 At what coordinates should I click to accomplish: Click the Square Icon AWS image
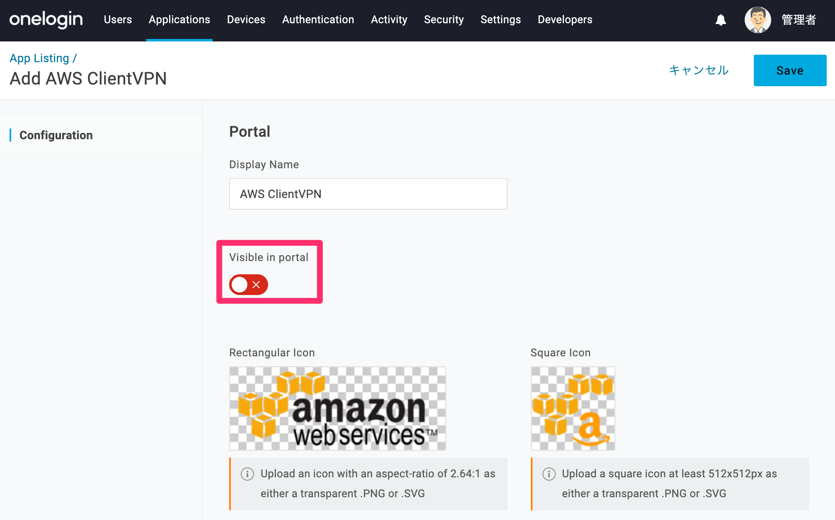(x=573, y=409)
